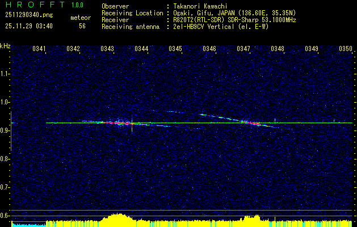Select the 0.6 frequency axis label
The width and height of the screenshot is (357, 227).
5,215
